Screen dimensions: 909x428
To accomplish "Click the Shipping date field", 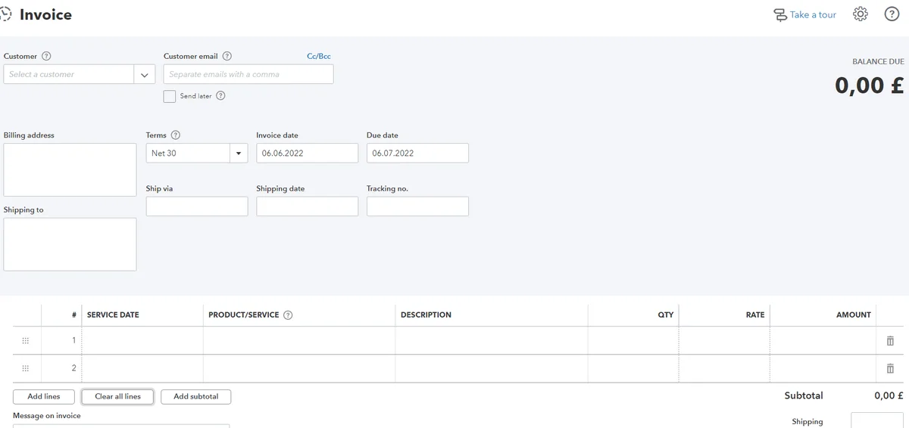I will (x=307, y=206).
